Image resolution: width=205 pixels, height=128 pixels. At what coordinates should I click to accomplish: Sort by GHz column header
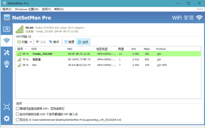coord(136,49)
